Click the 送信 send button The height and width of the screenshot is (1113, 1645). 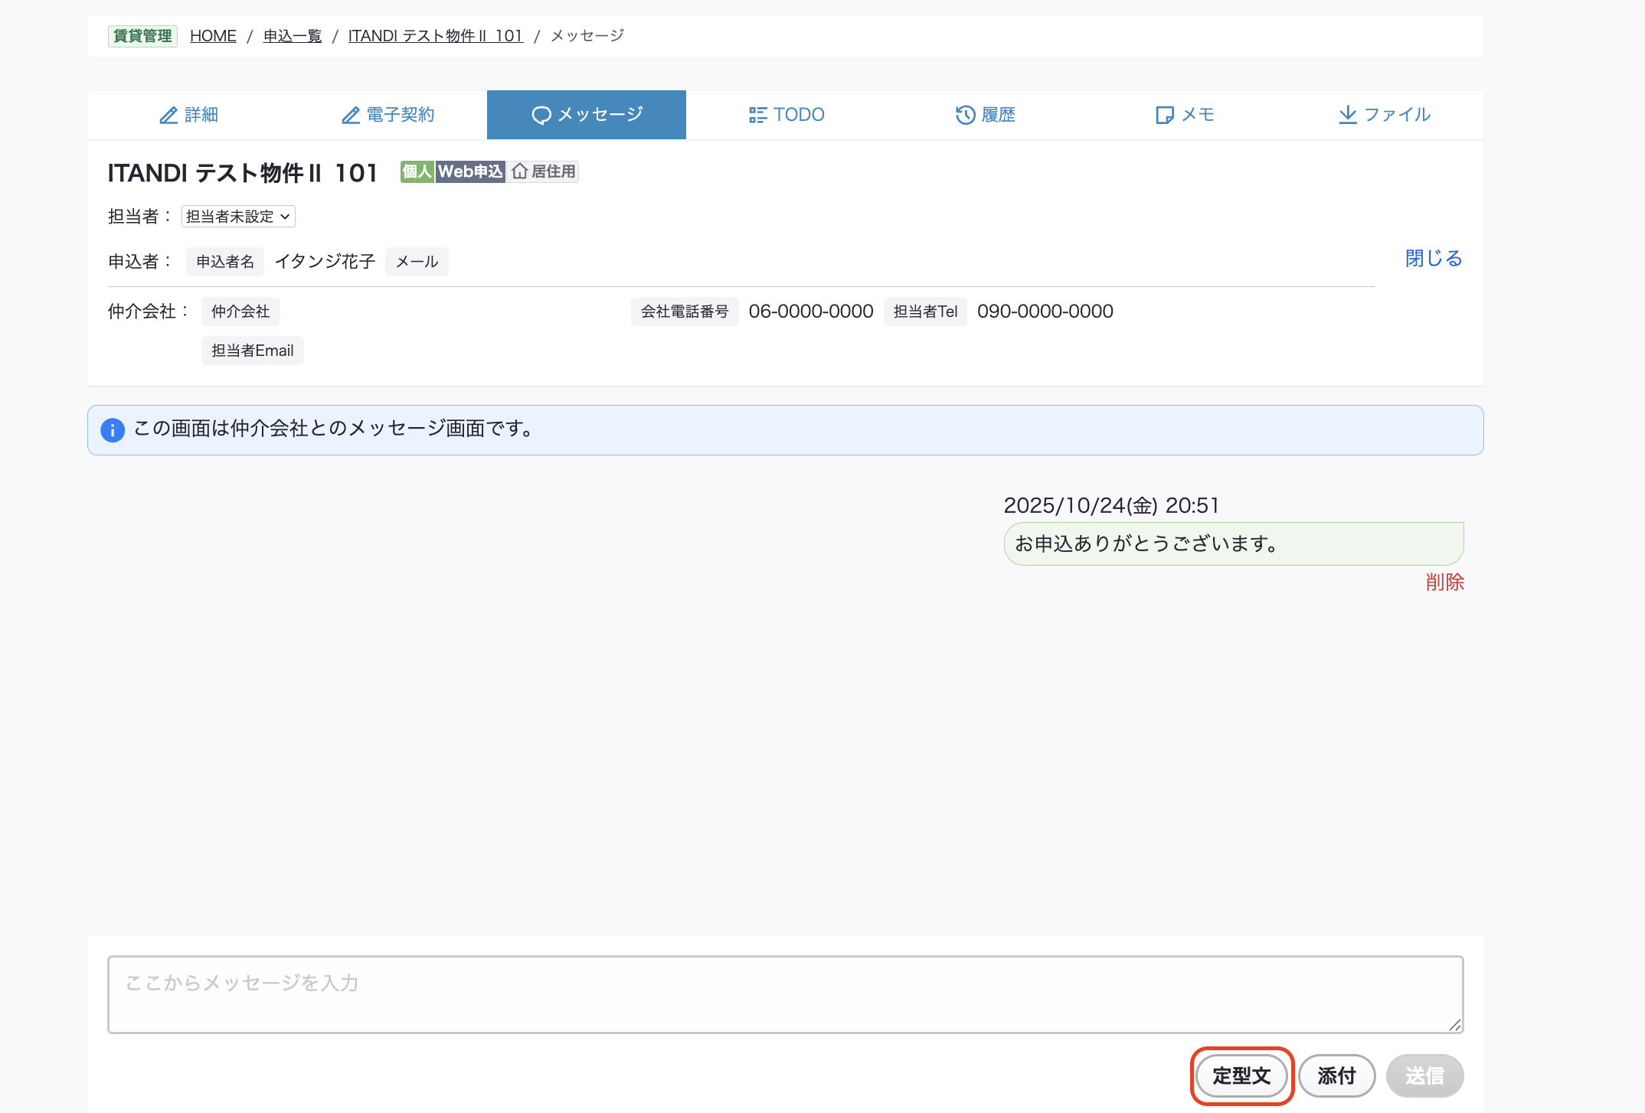pos(1425,1076)
